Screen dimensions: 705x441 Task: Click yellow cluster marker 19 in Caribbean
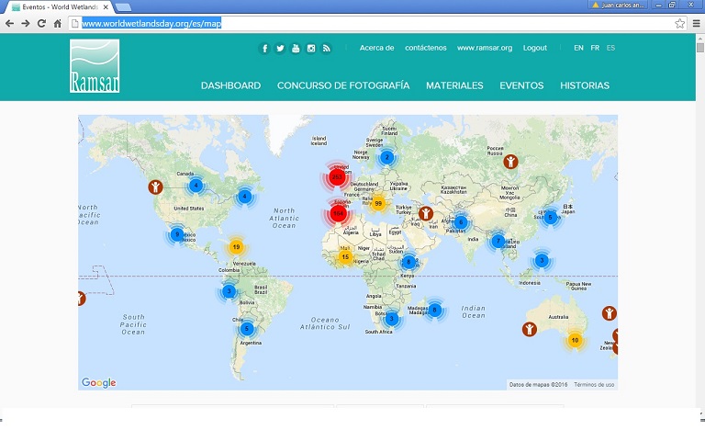[x=237, y=247]
